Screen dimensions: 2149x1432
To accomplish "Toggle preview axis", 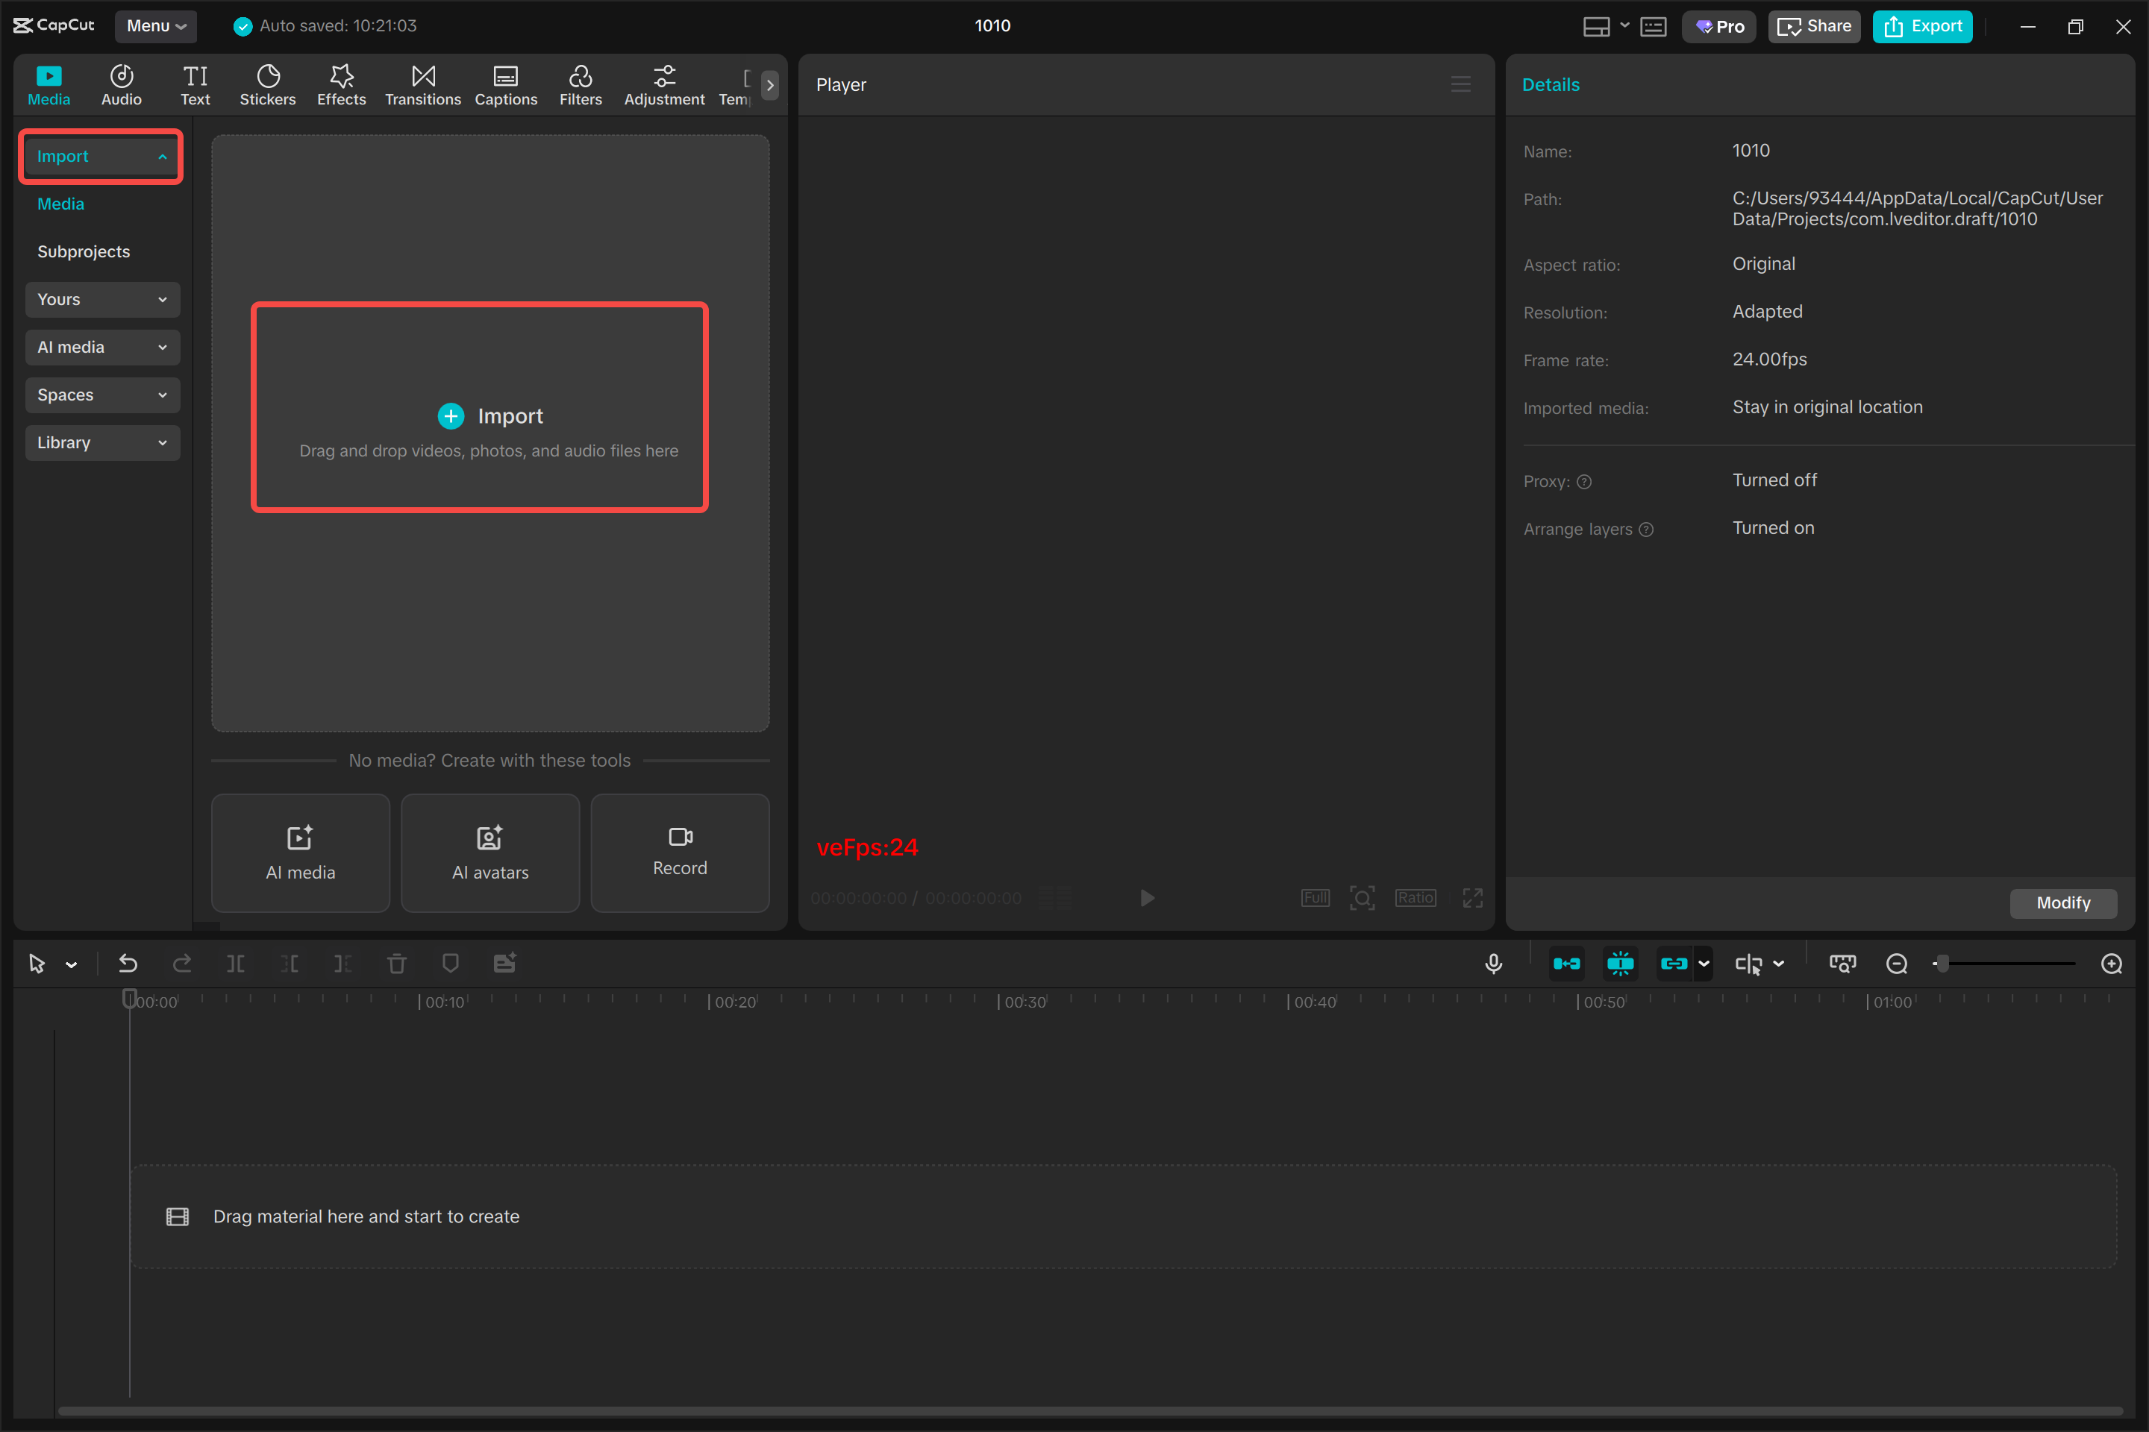I will (1749, 964).
